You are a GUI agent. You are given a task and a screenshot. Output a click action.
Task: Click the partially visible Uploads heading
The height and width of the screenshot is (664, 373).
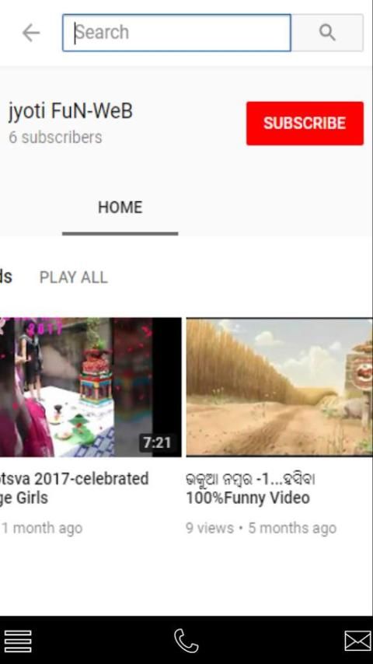[6, 277]
